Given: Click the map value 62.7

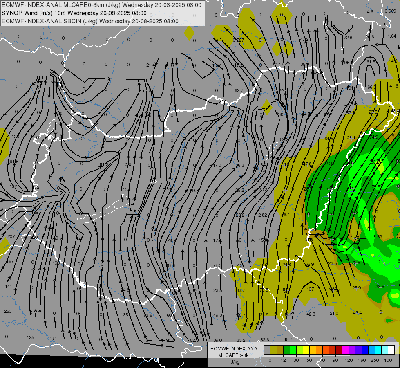Looking at the screenshot, I should [239, 90].
